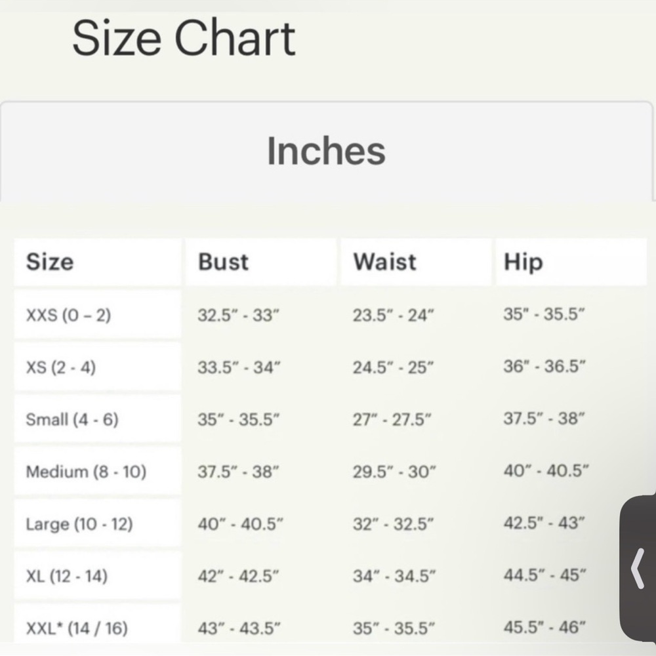Click the Hip column header

click(x=523, y=262)
